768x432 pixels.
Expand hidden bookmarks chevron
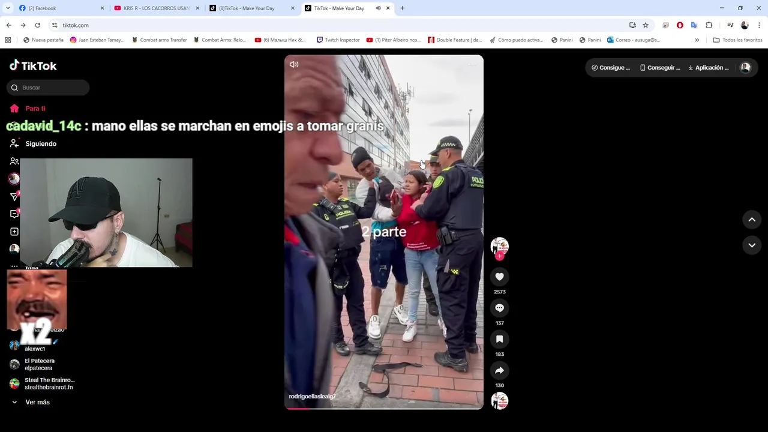[x=697, y=40]
